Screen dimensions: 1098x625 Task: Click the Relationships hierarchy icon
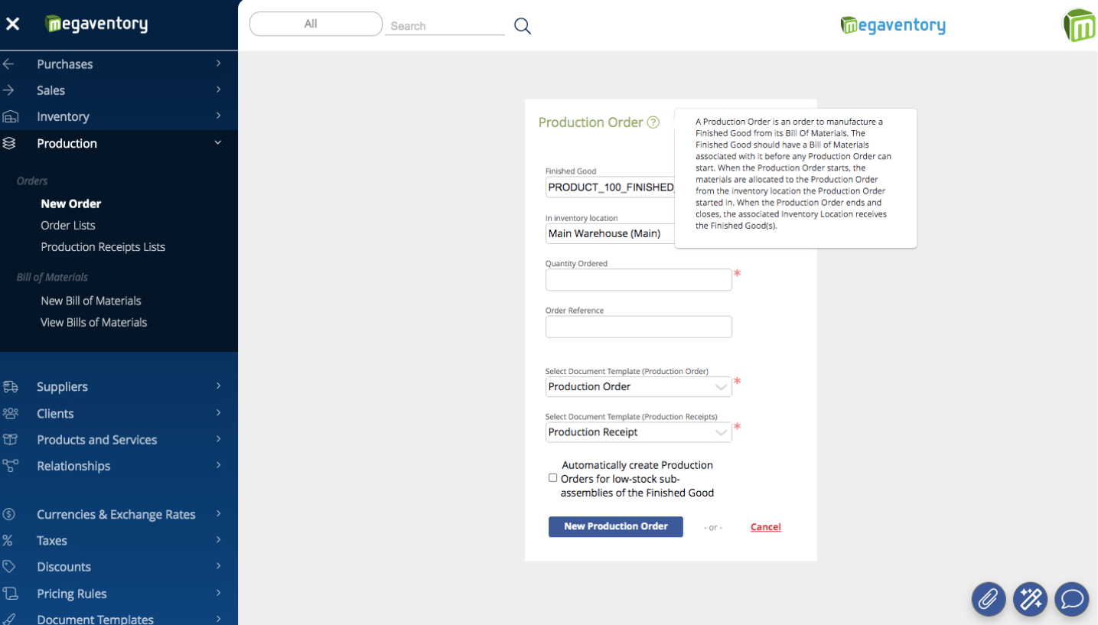[x=10, y=466]
